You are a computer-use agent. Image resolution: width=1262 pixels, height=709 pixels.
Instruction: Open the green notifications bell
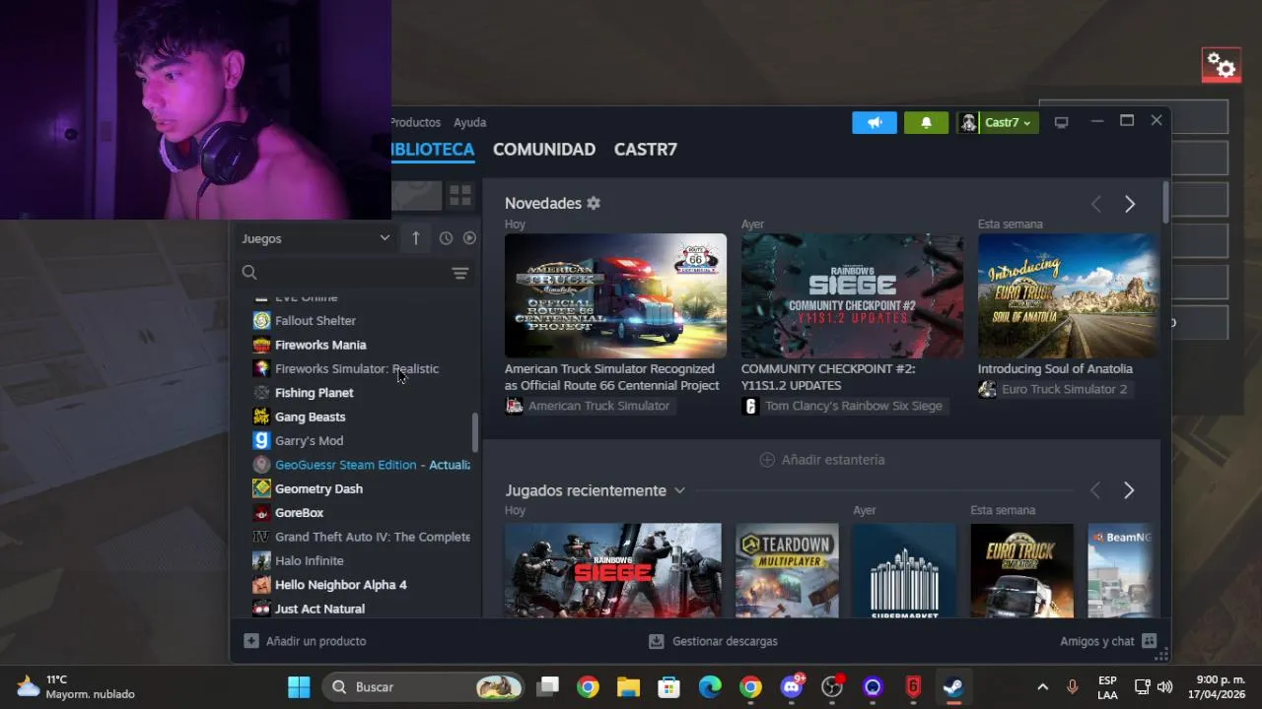(x=926, y=122)
